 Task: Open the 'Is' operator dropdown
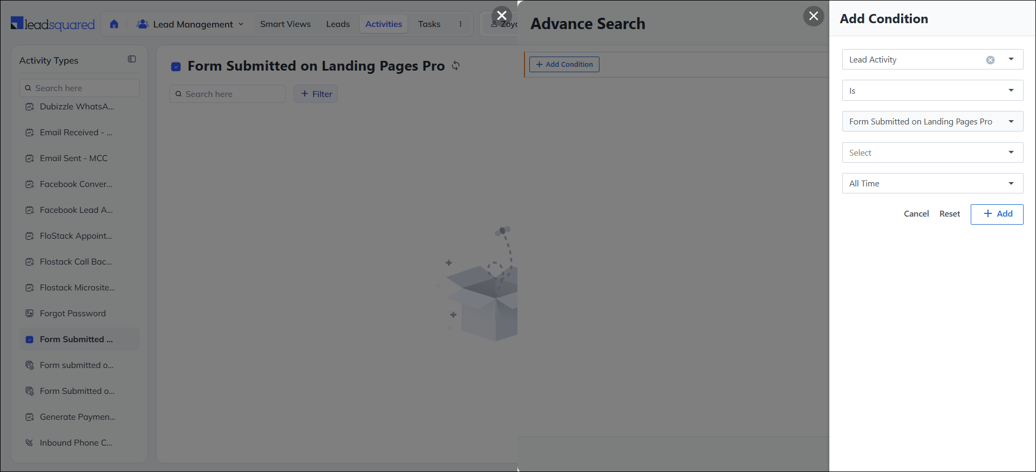pos(933,91)
